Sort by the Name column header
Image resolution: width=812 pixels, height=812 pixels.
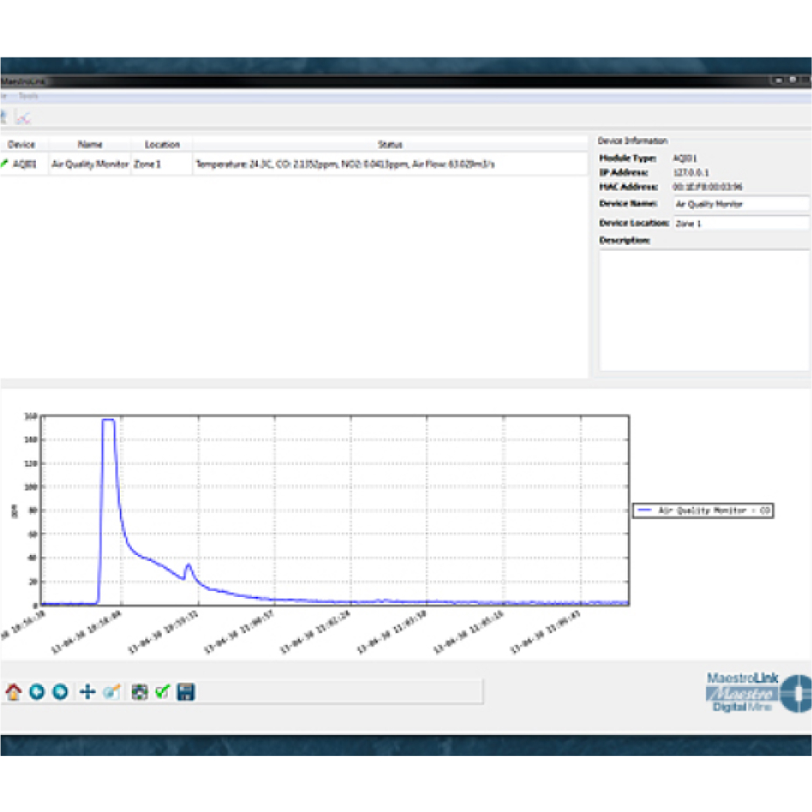[x=90, y=144]
